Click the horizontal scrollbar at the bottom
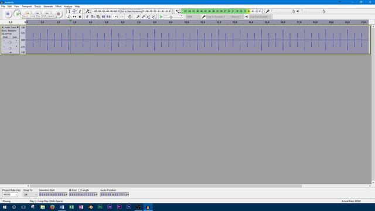The width and height of the screenshot is (375, 211). (166, 186)
